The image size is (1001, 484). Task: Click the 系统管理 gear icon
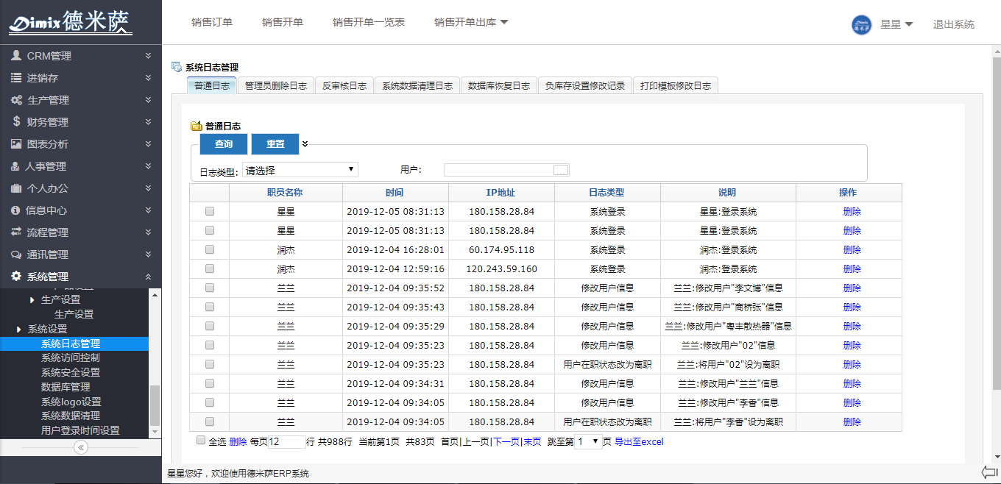pyautogui.click(x=16, y=276)
